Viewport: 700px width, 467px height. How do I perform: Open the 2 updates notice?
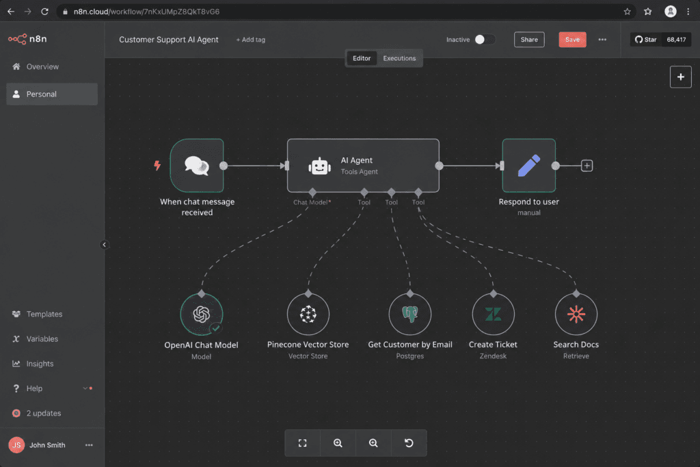(52, 413)
